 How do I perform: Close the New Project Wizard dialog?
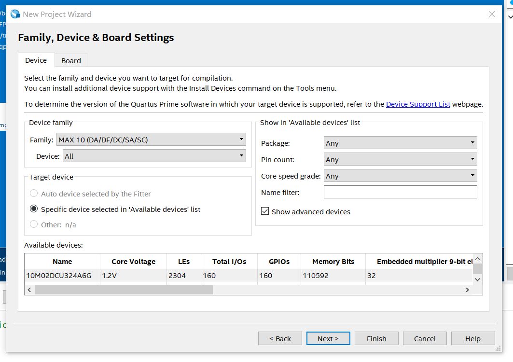tap(491, 14)
